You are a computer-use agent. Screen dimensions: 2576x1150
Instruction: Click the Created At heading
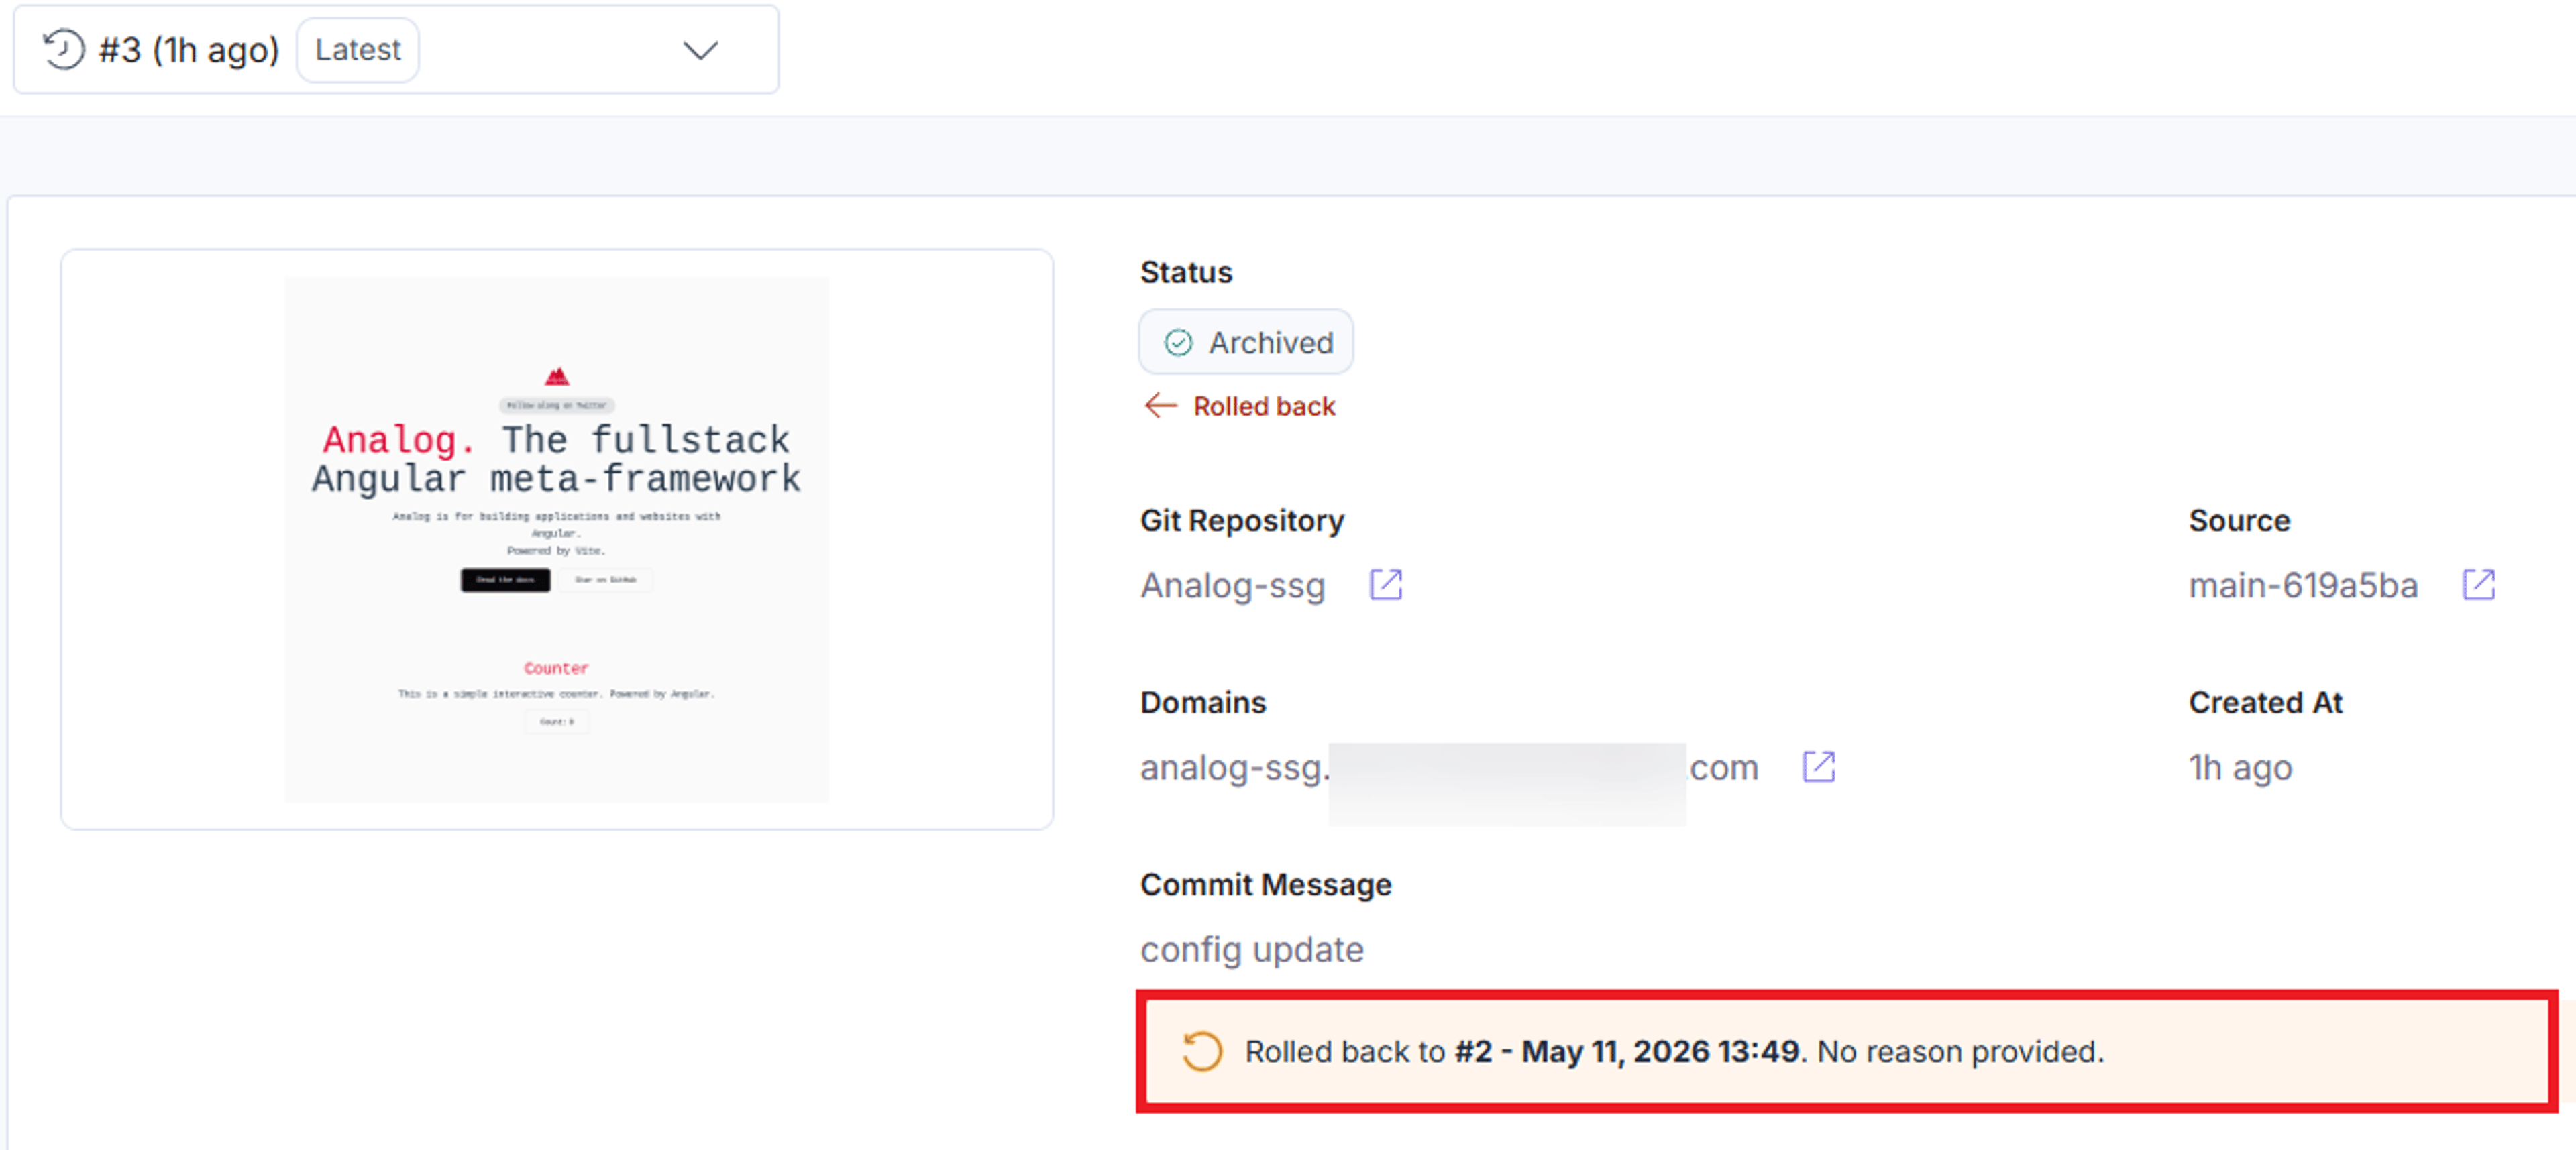[x=2265, y=703]
